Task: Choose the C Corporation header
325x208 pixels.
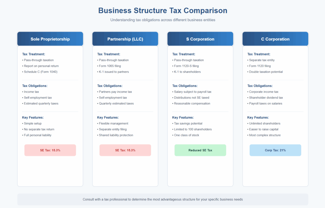Action: click(x=275, y=39)
